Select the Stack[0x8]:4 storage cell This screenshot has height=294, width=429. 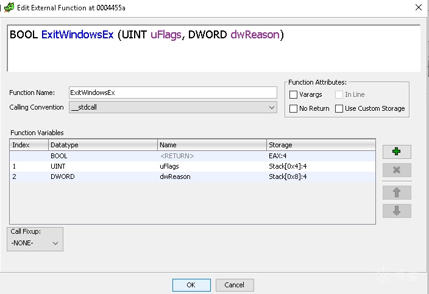tap(321, 177)
